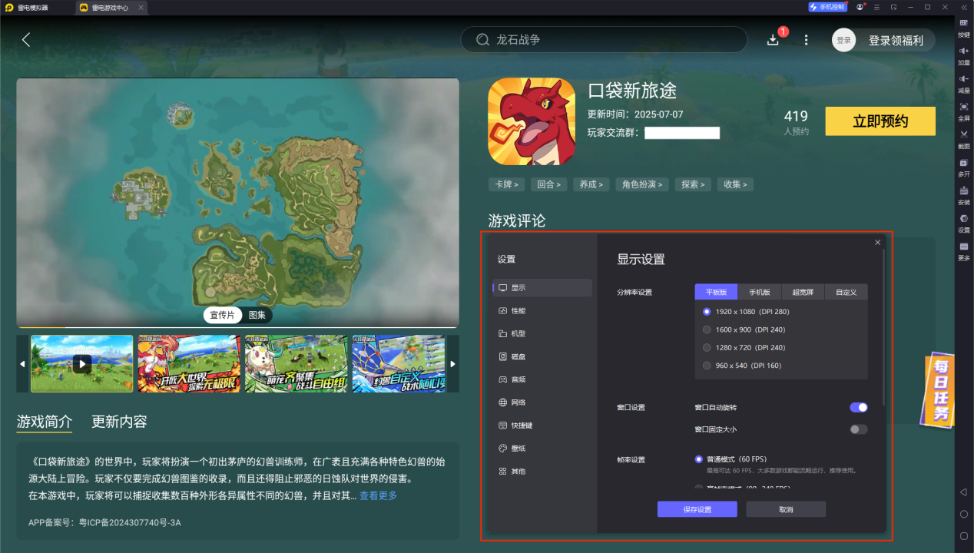Viewport: 974px width, 553px height.
Task: Open 性能 performance settings
Action: [x=543, y=310]
